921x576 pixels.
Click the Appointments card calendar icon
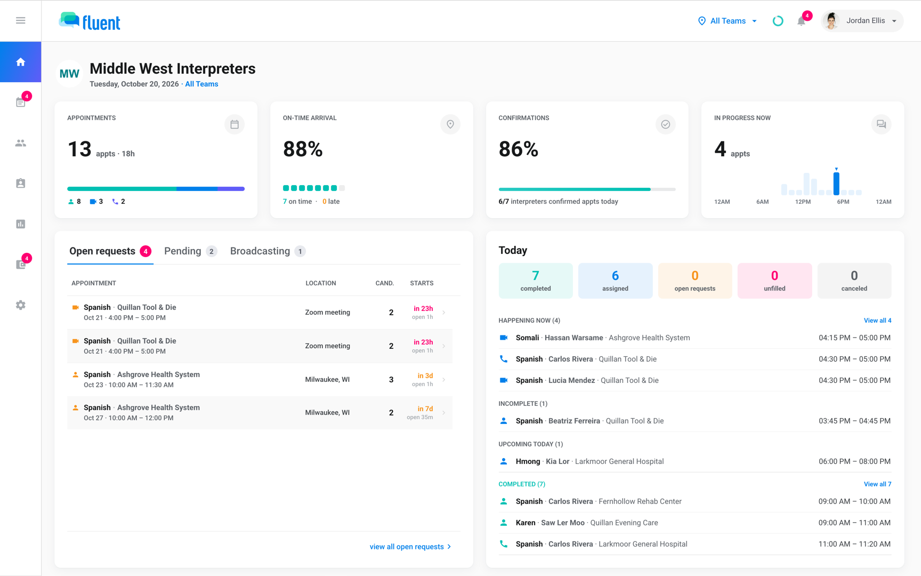[235, 124]
